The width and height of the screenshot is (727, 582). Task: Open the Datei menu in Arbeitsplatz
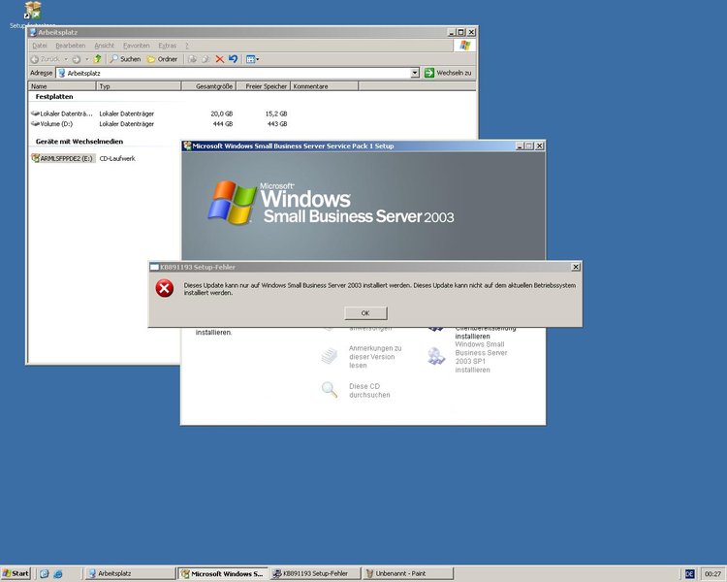(40, 46)
